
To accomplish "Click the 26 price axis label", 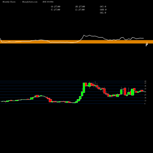I will tap(145, 92).
